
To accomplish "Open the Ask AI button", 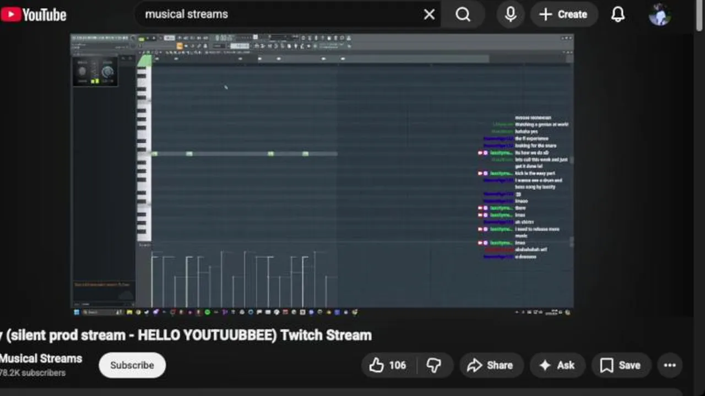I will (557, 365).
